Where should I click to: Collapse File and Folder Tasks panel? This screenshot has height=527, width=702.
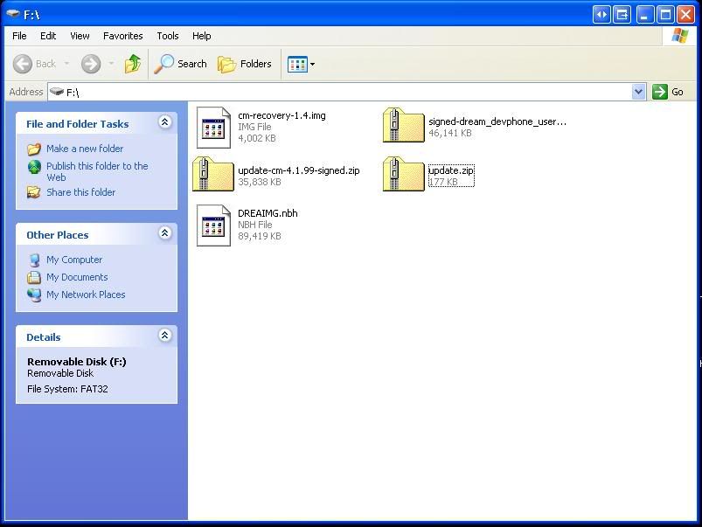[x=164, y=122]
